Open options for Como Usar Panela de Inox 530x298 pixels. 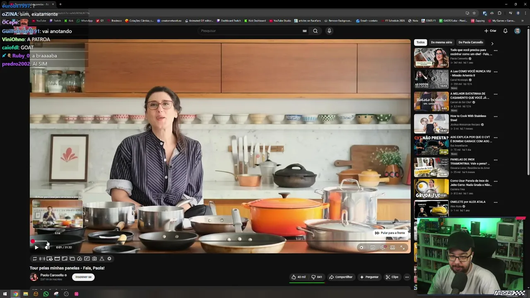[x=496, y=181]
